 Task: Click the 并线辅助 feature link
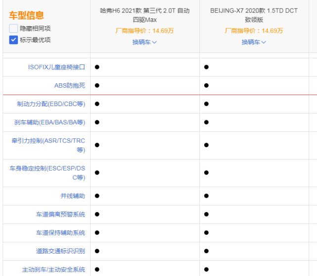(x=73, y=196)
